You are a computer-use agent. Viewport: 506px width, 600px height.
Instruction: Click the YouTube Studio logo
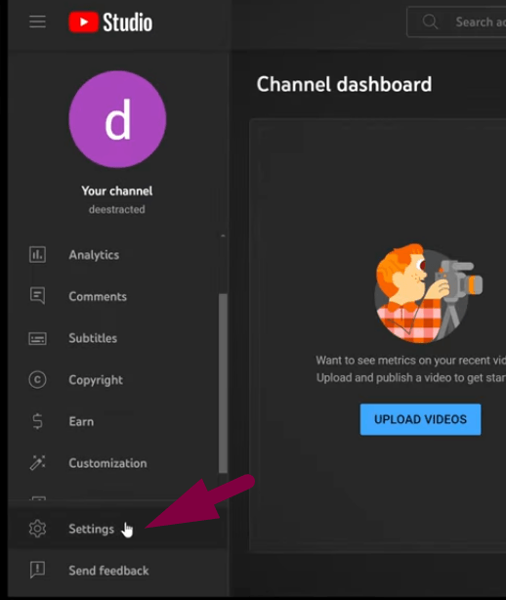[110, 21]
